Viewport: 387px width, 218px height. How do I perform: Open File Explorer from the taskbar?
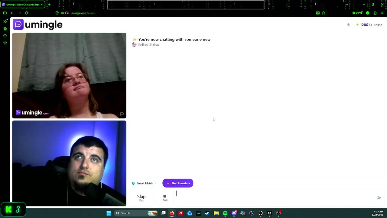[x=216, y=213]
